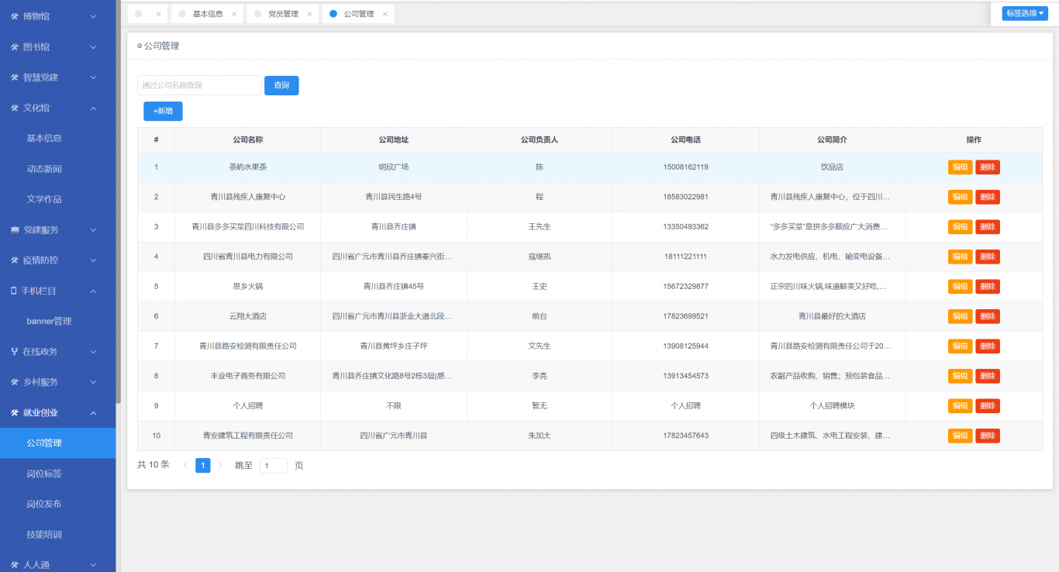Switch to the 基本信息 tab
The height and width of the screenshot is (572, 1059).
(208, 14)
